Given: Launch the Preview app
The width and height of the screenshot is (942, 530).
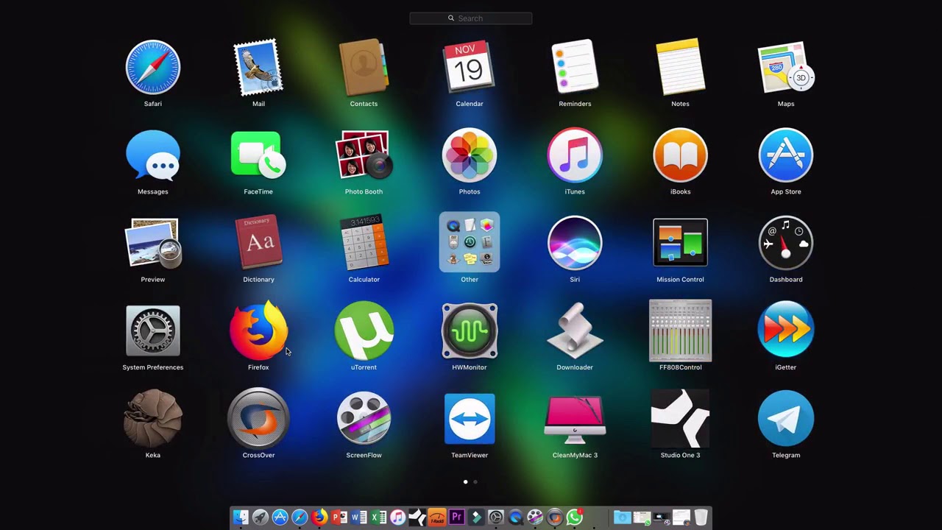Looking at the screenshot, I should 153,243.
